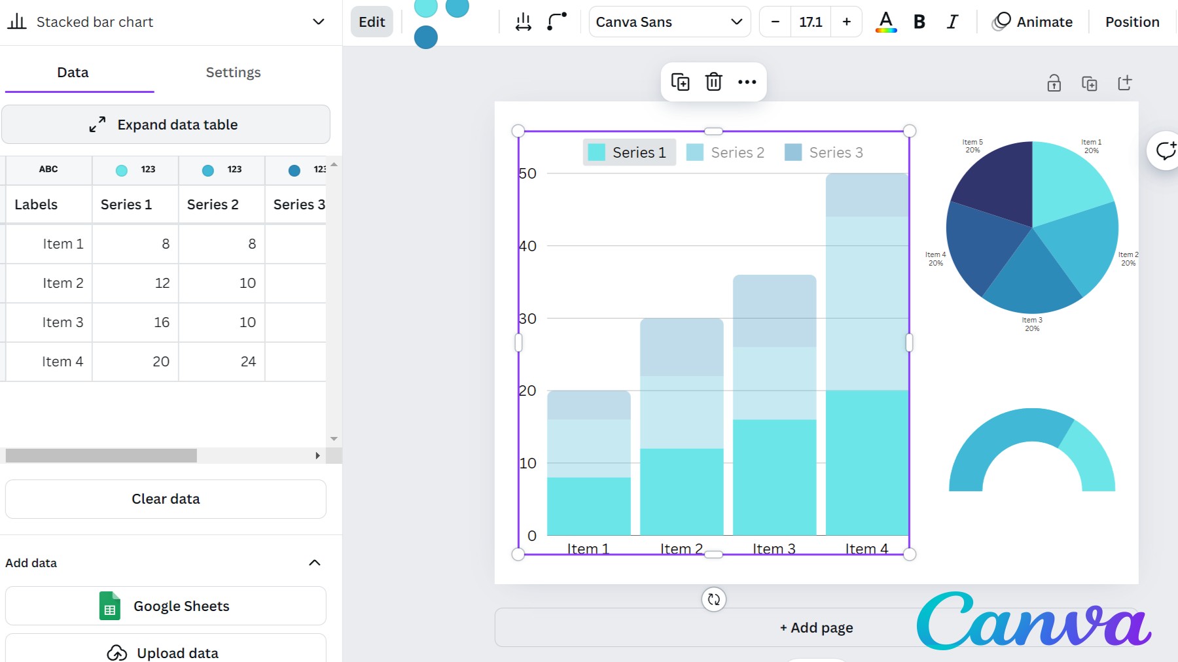Viewport: 1178px width, 662px height.
Task: Open the light cyan chart color swatch
Action: pyautogui.click(x=426, y=7)
